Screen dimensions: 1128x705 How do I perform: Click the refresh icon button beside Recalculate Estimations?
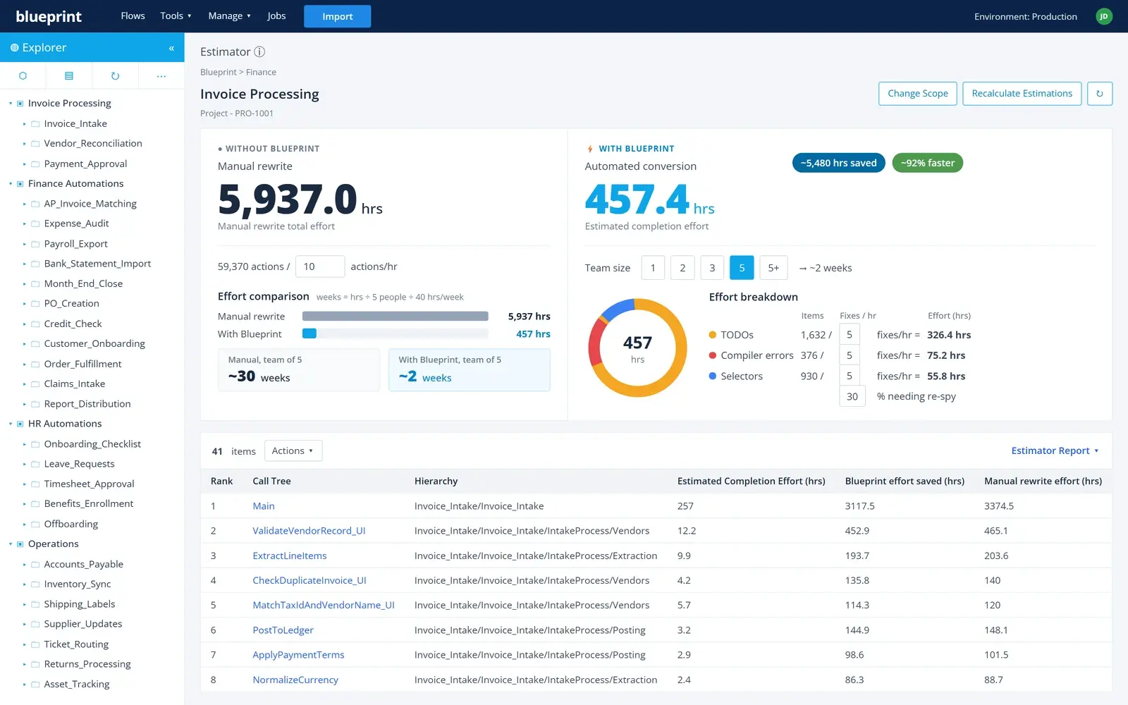tap(1099, 94)
